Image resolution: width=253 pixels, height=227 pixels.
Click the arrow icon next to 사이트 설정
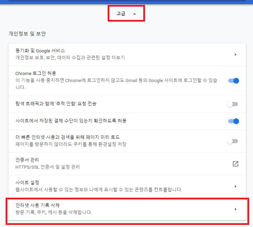coord(236,186)
